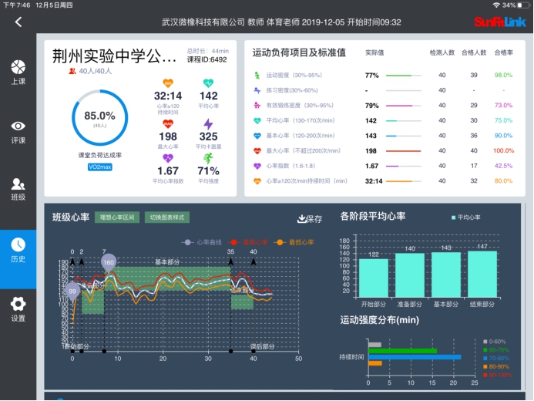The image size is (534, 401).
Task: Toggle 理想心率区间 ideal heart rate zone
Action: (x=117, y=218)
